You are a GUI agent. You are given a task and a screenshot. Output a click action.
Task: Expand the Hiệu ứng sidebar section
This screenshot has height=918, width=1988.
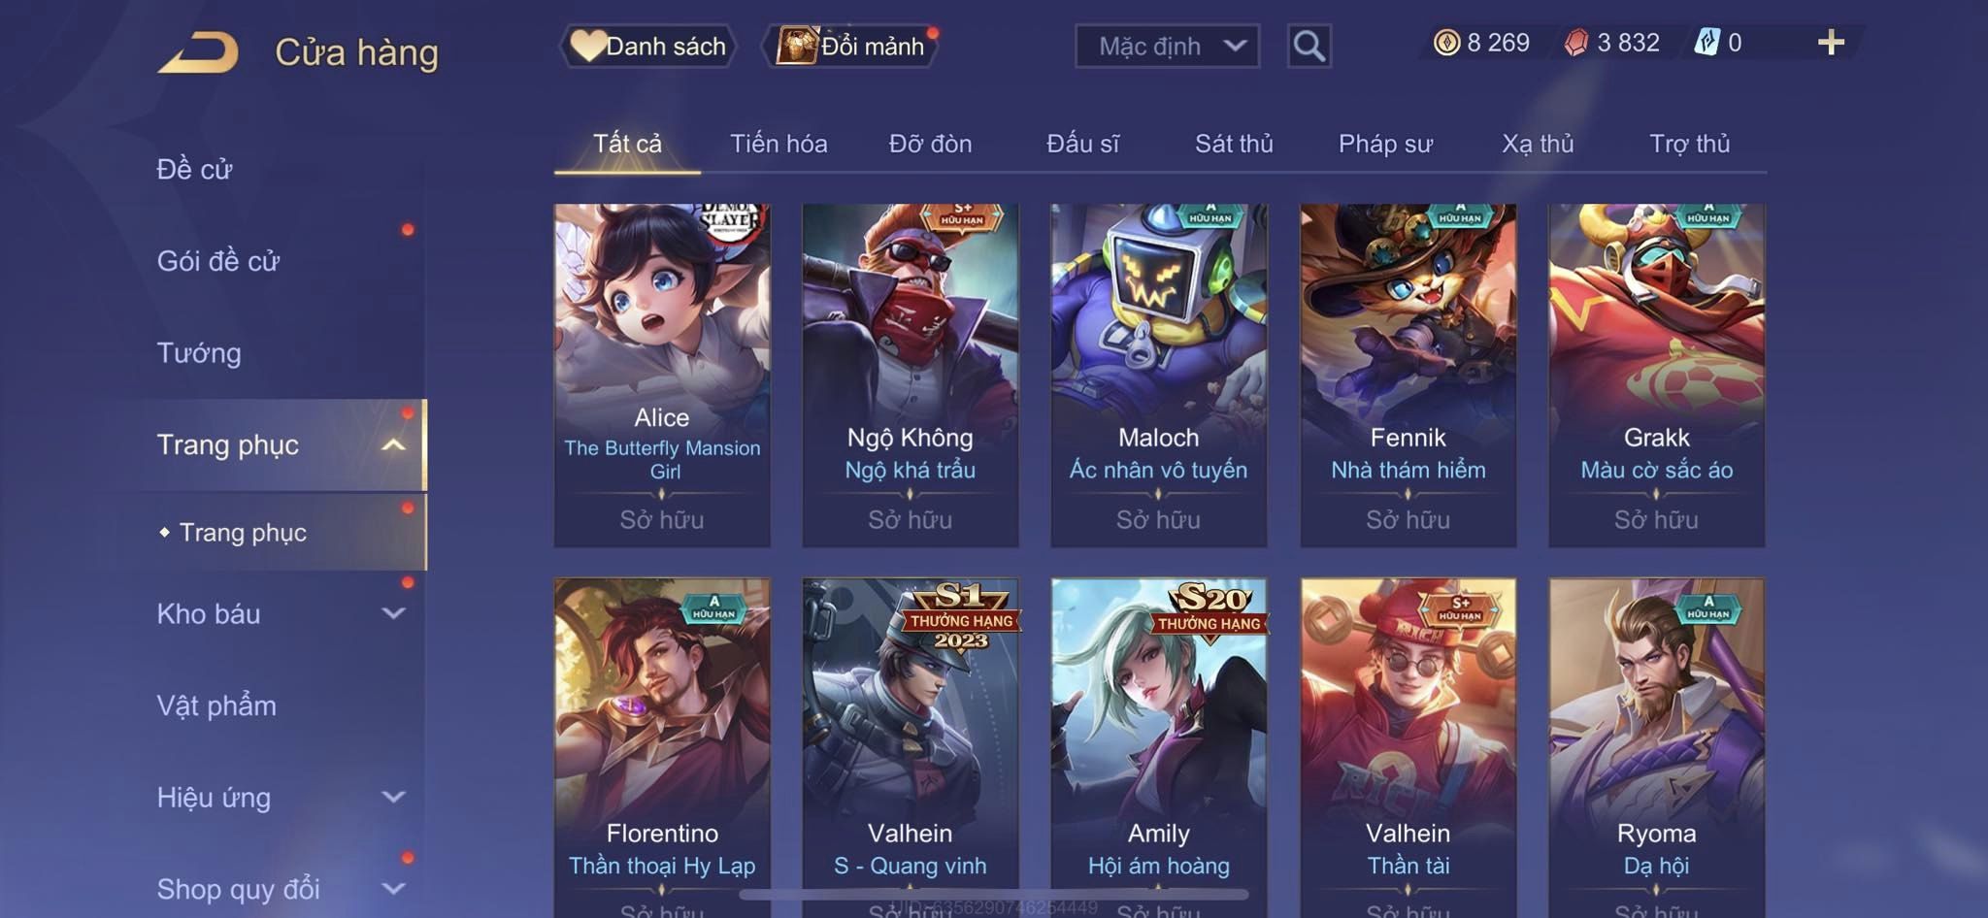point(393,797)
